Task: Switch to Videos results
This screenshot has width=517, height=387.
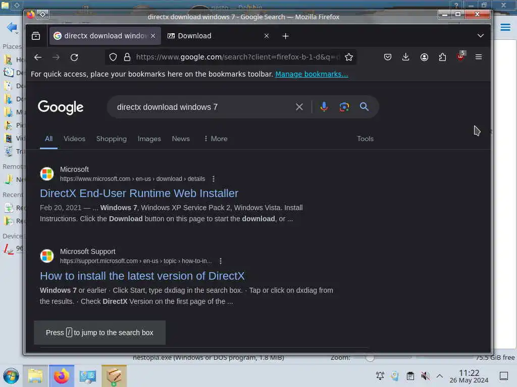Action: 75,139
